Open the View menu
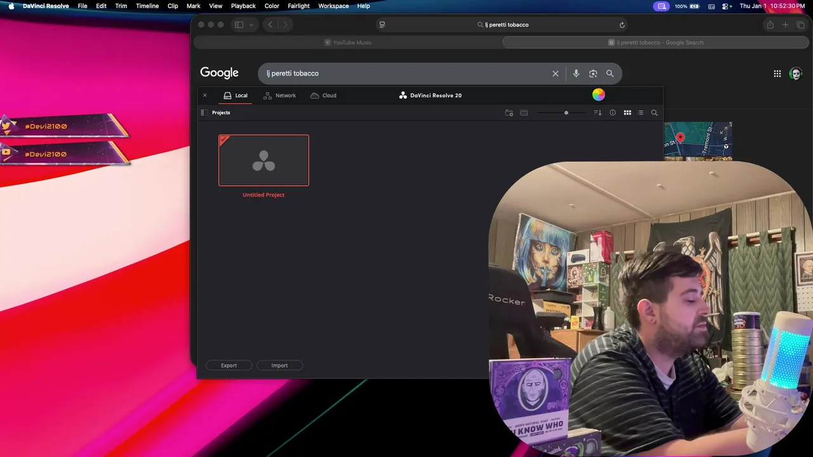This screenshot has height=457, width=813. [x=215, y=6]
